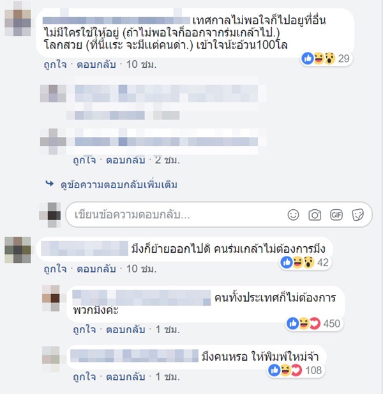Like the comment with 42 reactions
Screen dimensions: 383x394
(x=55, y=269)
